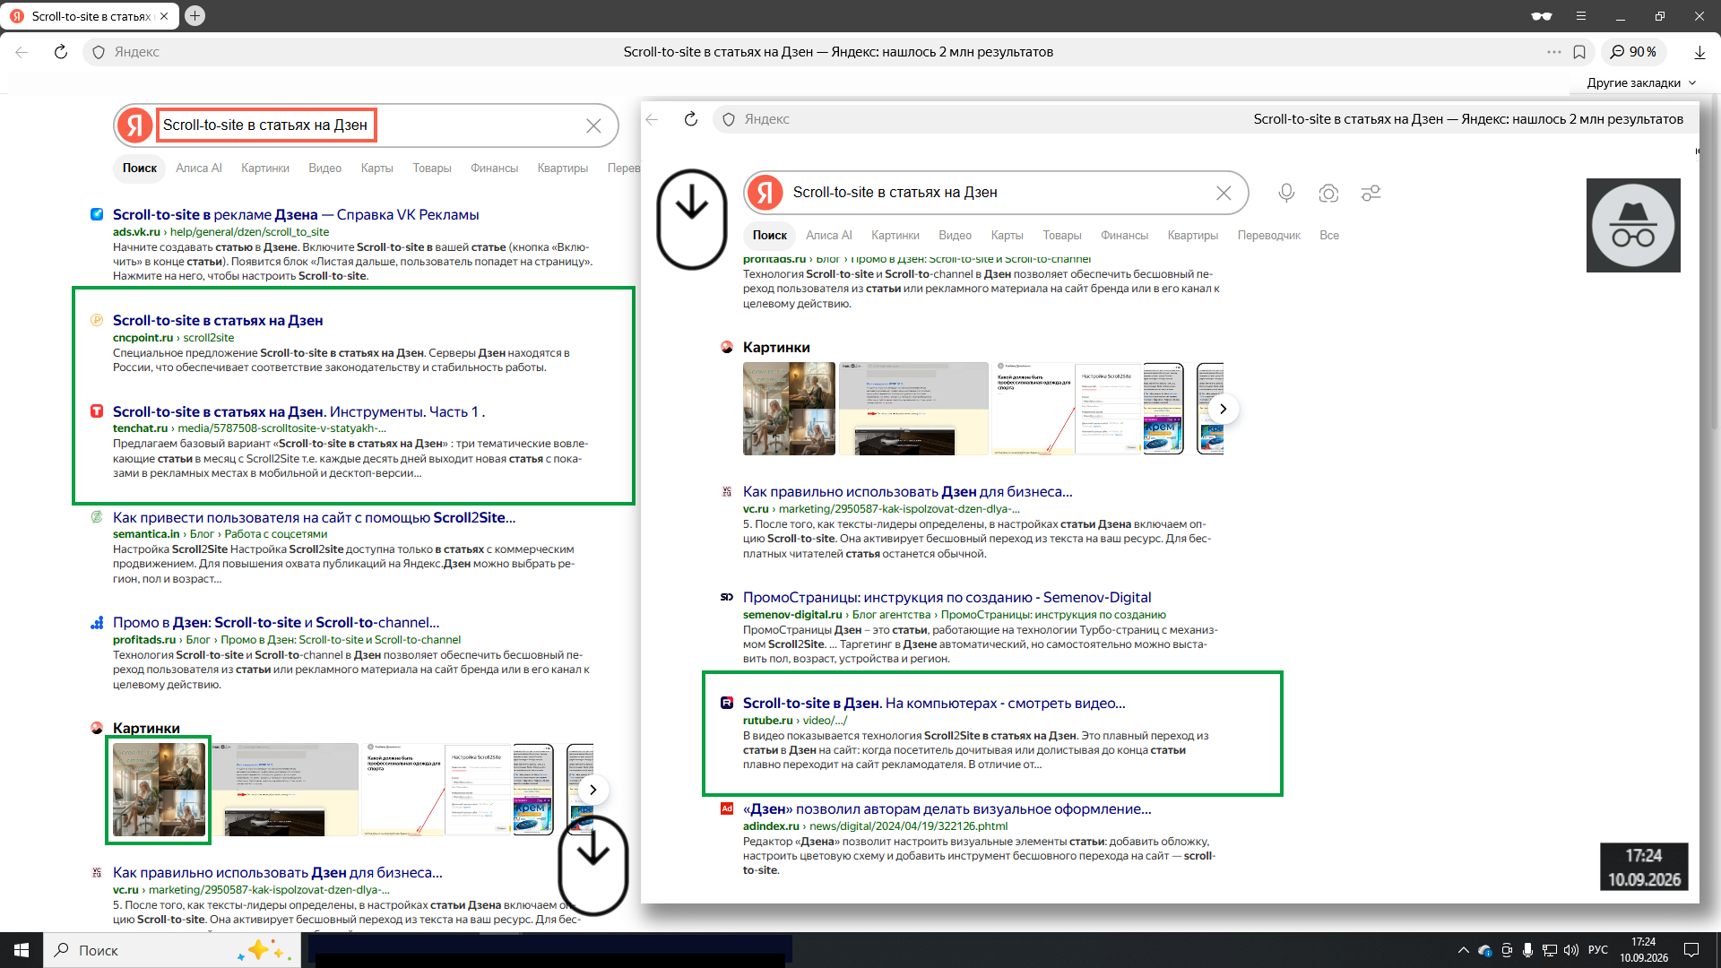Expand the Другие закладки dropdown
Screen dimensions: 1721x968
(1641, 82)
